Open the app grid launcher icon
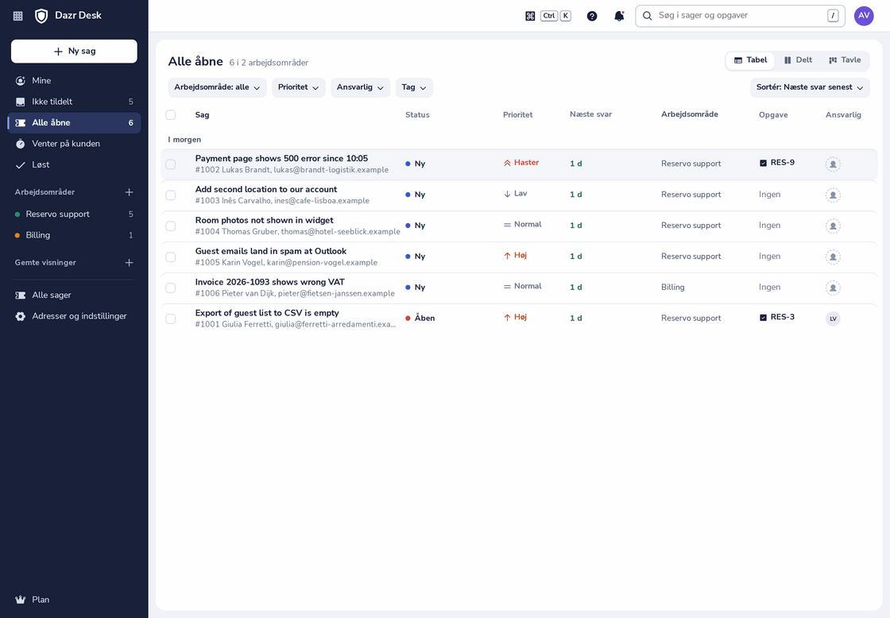 18,16
